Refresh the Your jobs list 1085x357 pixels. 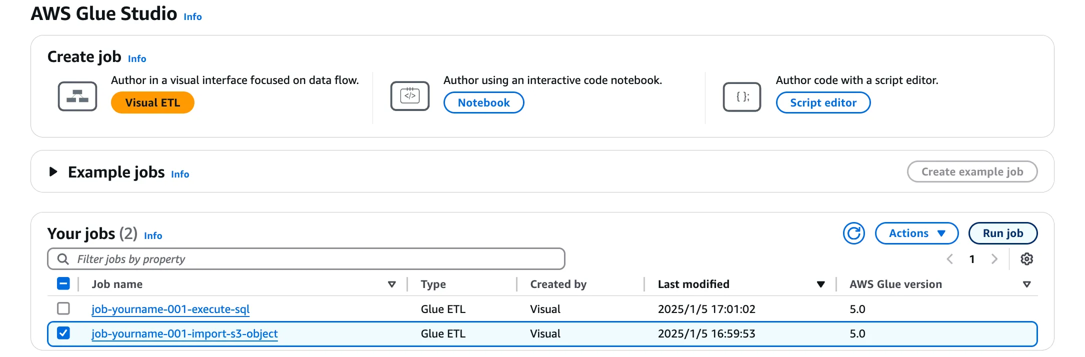(x=853, y=233)
